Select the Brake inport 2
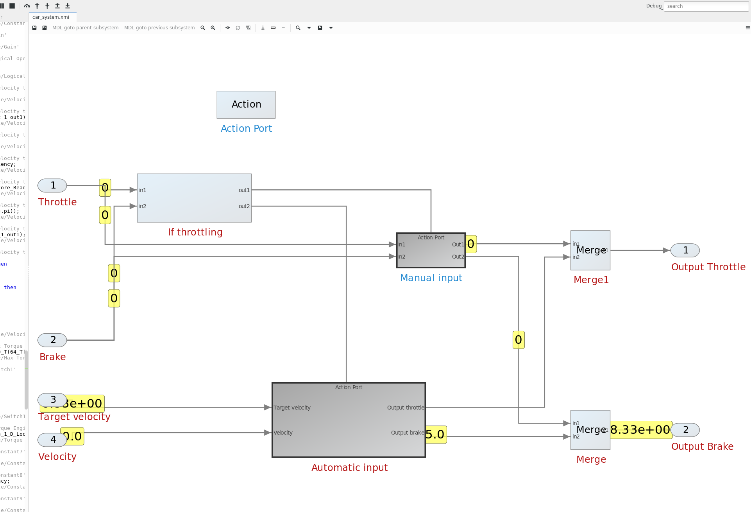Image resolution: width=751 pixels, height=512 pixels. 52,340
